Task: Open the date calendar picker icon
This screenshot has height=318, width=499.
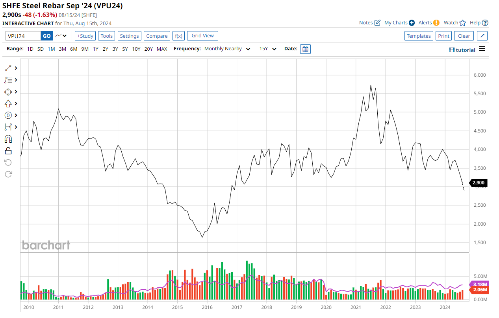Action: tap(305, 49)
